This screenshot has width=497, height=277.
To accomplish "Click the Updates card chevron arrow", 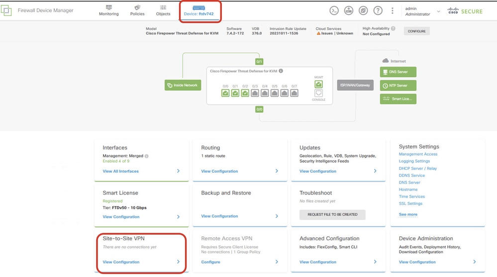I will pos(375,171).
